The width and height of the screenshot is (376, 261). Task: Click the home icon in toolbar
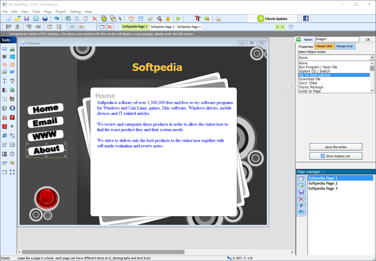click(x=131, y=19)
